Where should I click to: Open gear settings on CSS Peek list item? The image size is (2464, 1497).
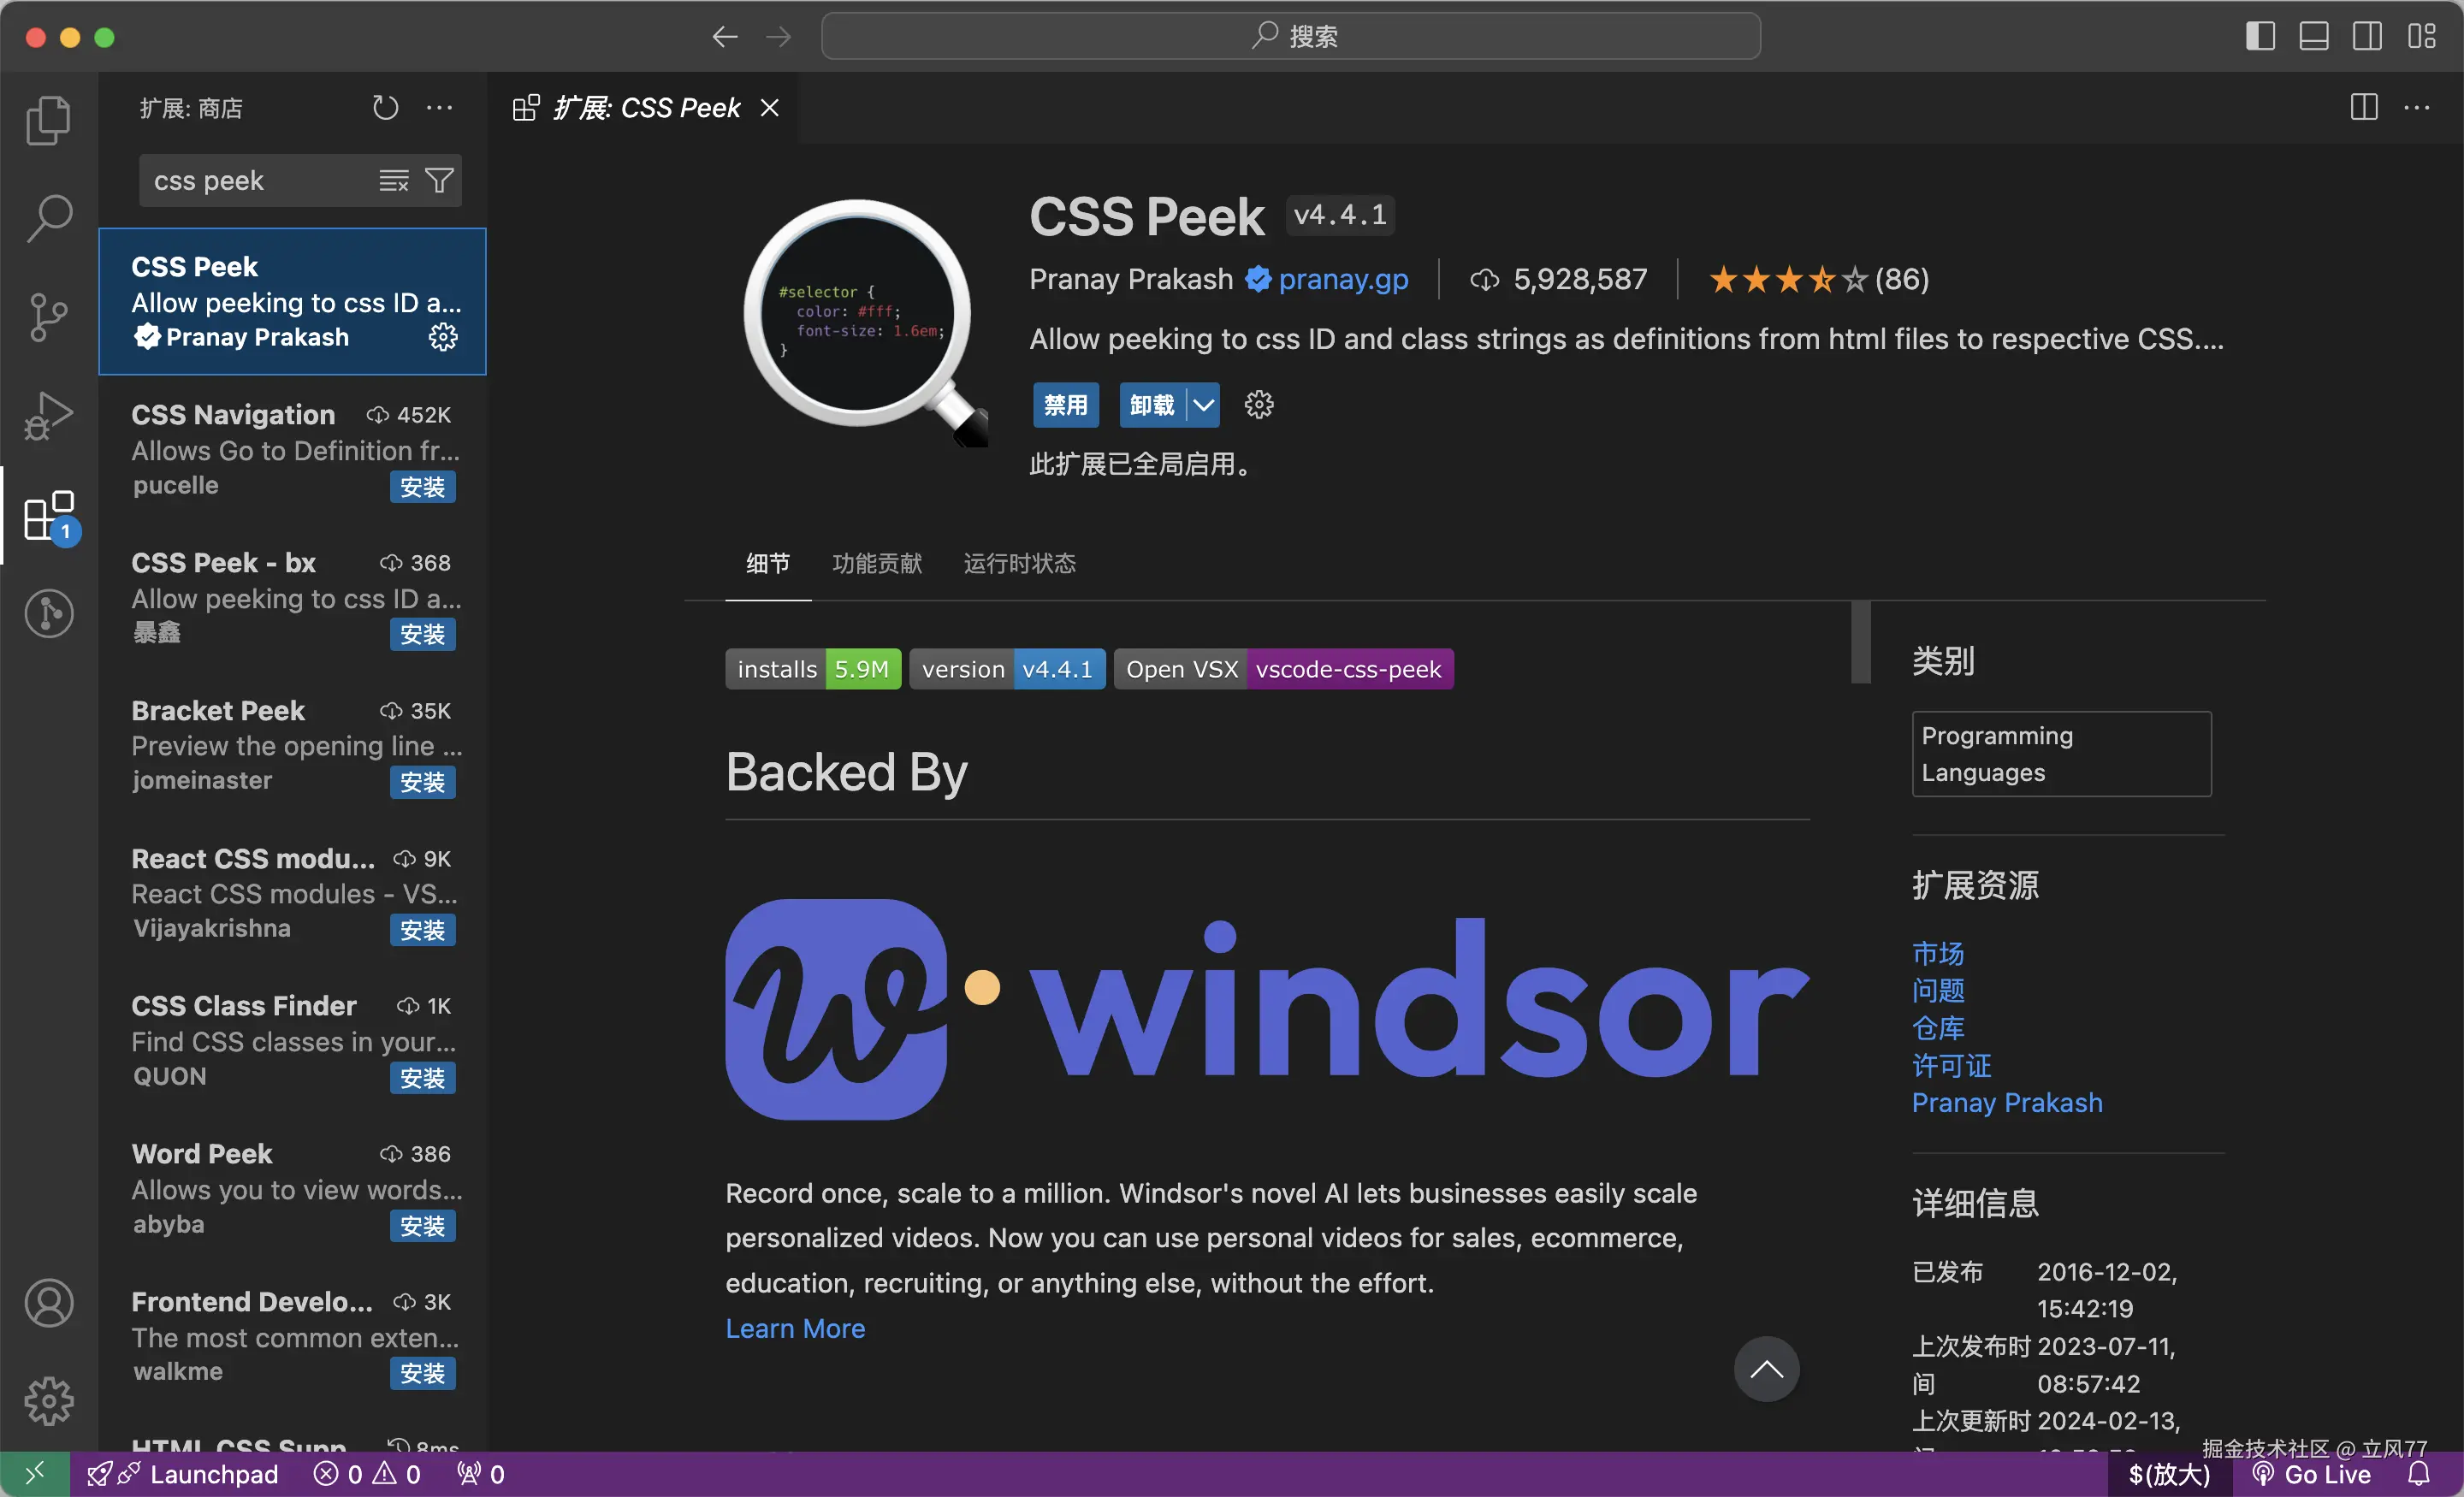[443, 337]
